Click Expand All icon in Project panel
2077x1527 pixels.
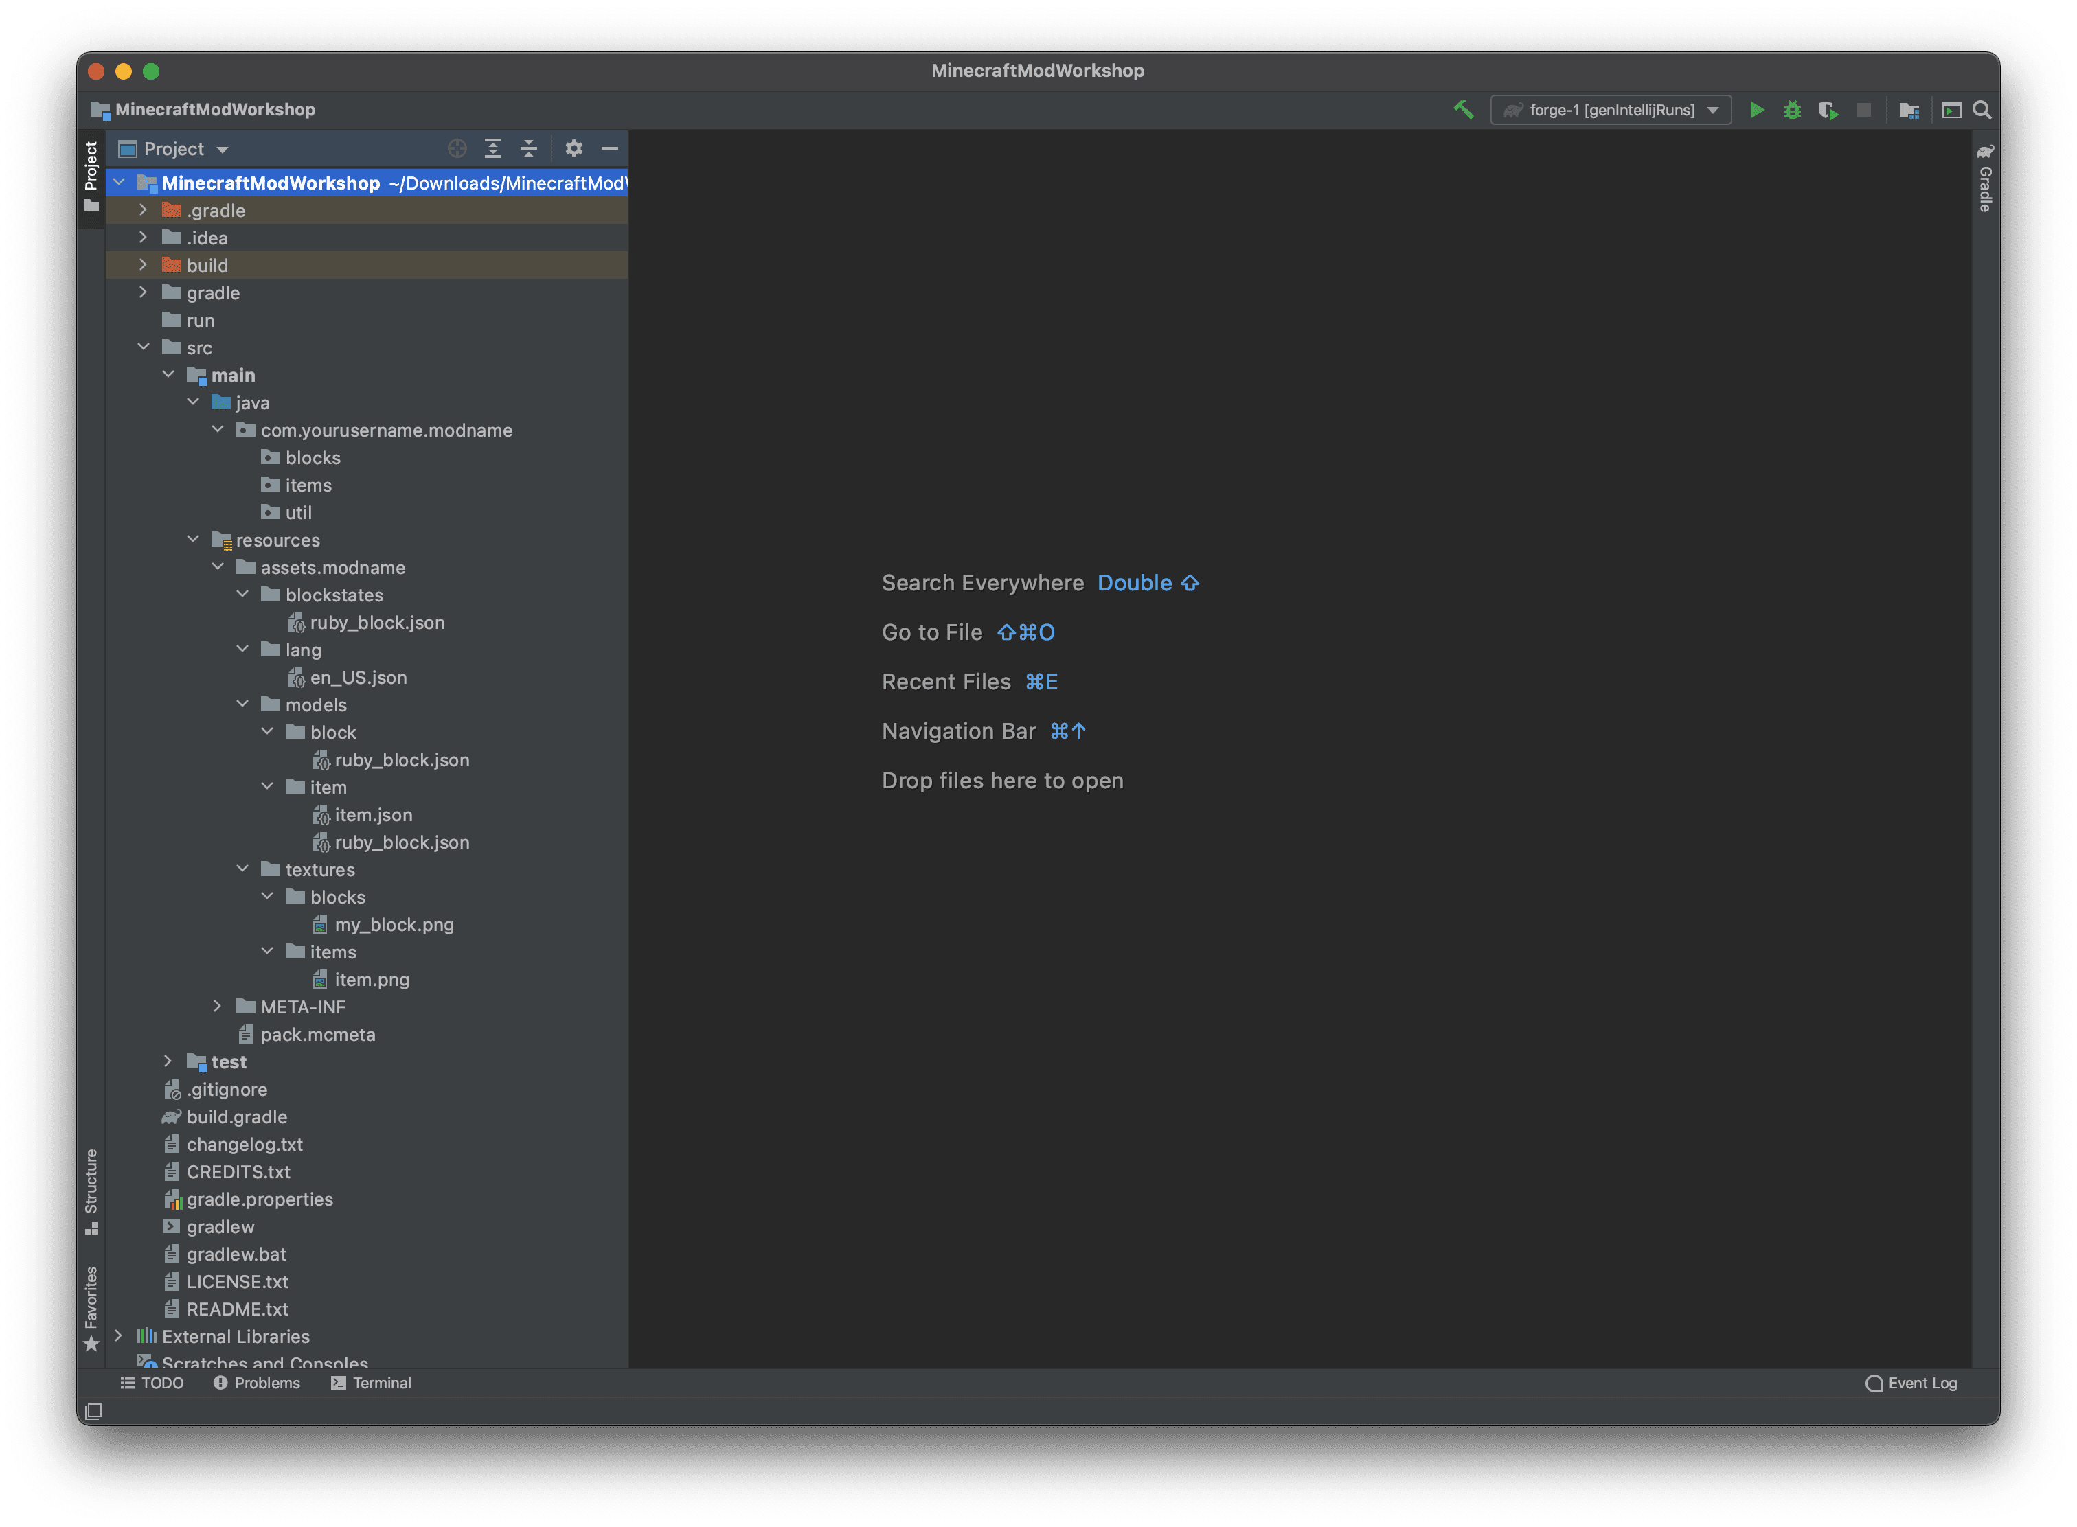coord(493,149)
